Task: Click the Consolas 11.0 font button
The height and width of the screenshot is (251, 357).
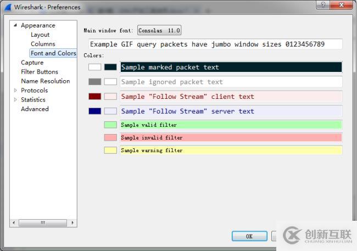Action: [159, 30]
